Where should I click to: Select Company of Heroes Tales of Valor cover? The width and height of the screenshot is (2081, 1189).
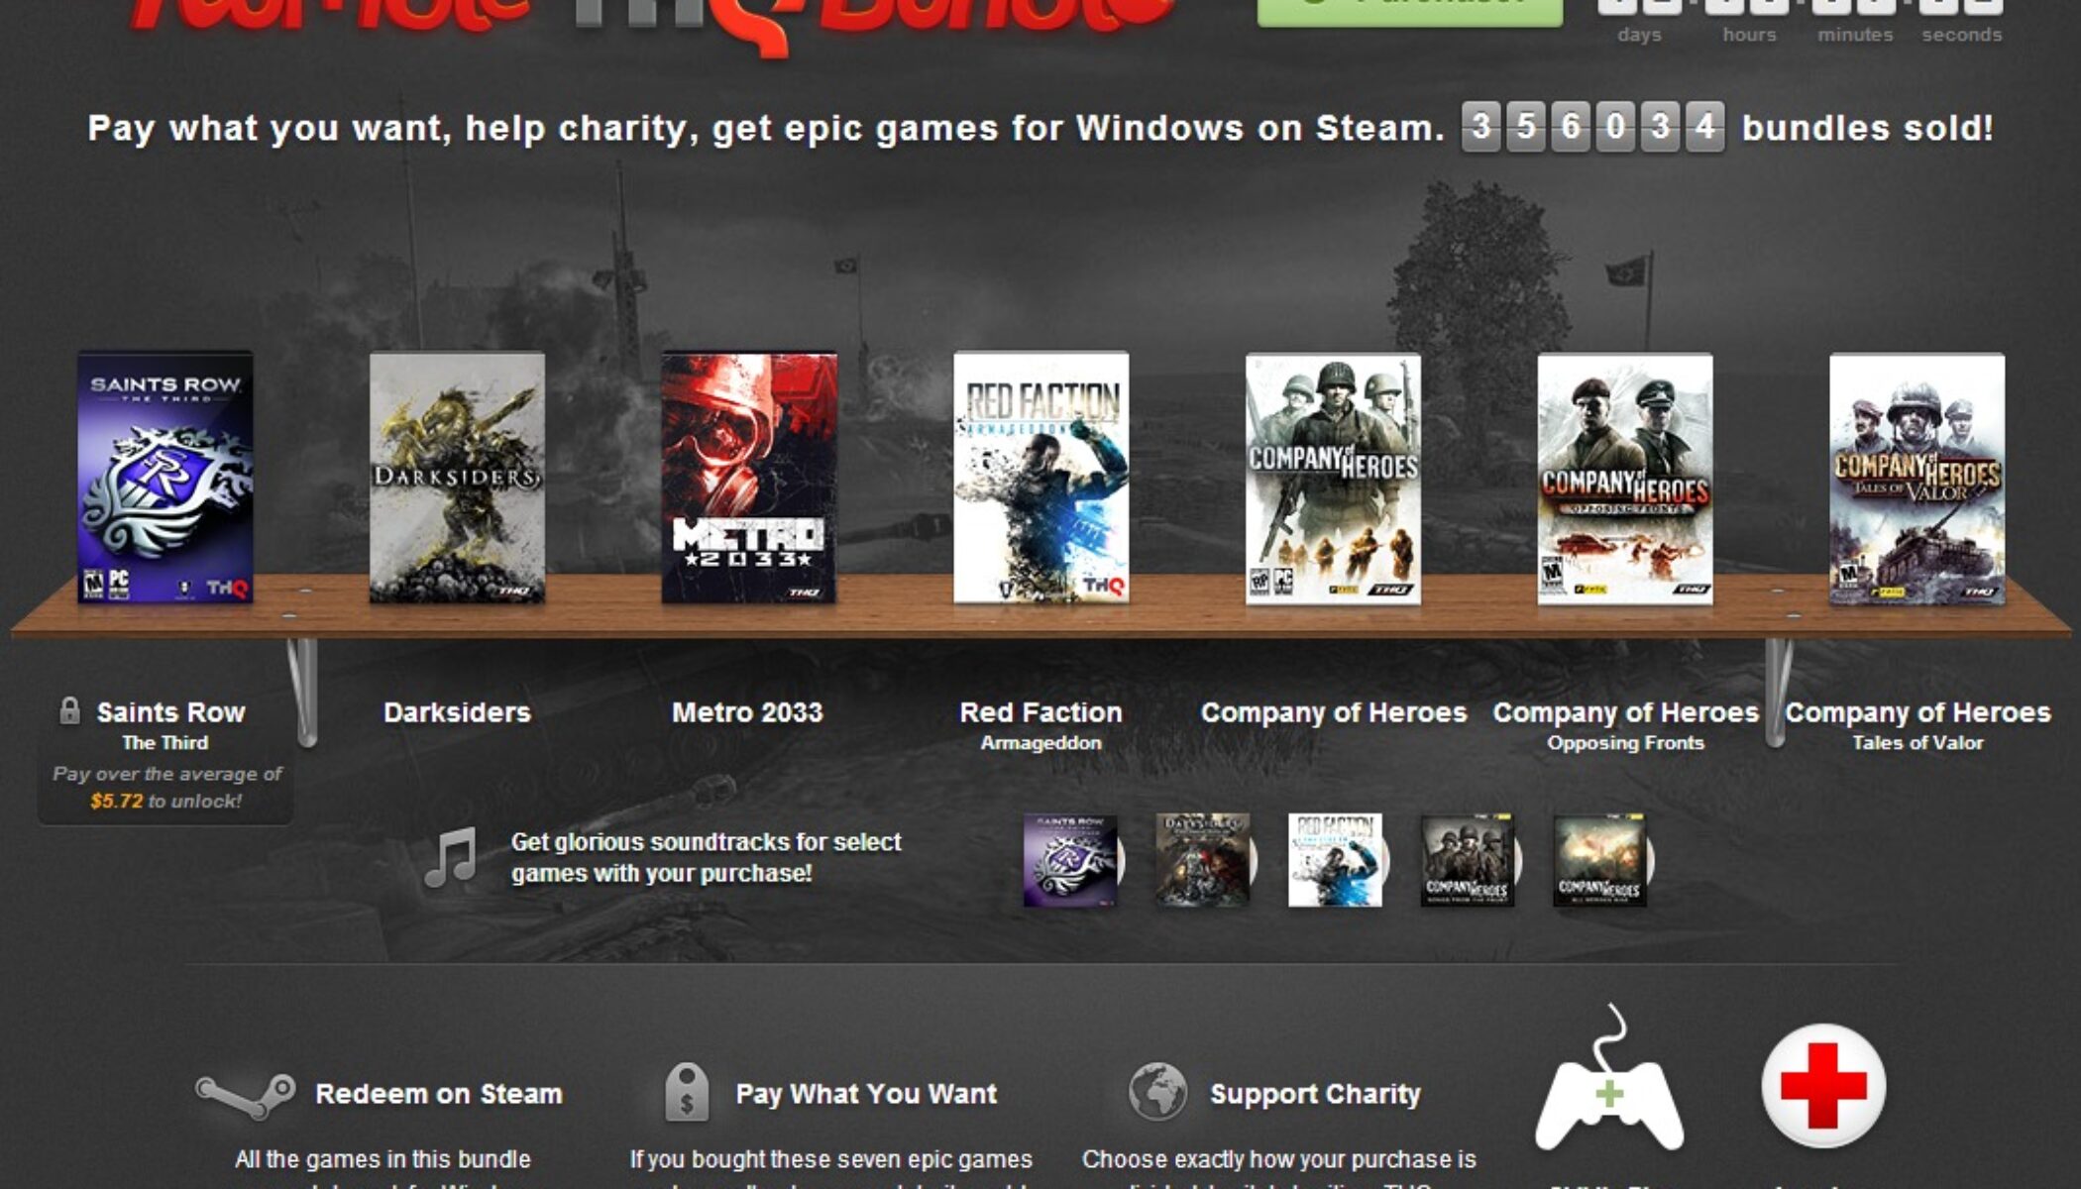coord(1917,479)
